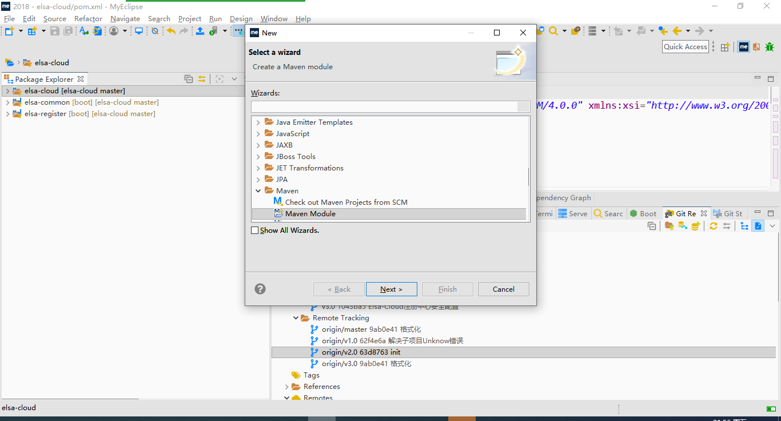Open the Window menu

pyautogui.click(x=274, y=19)
